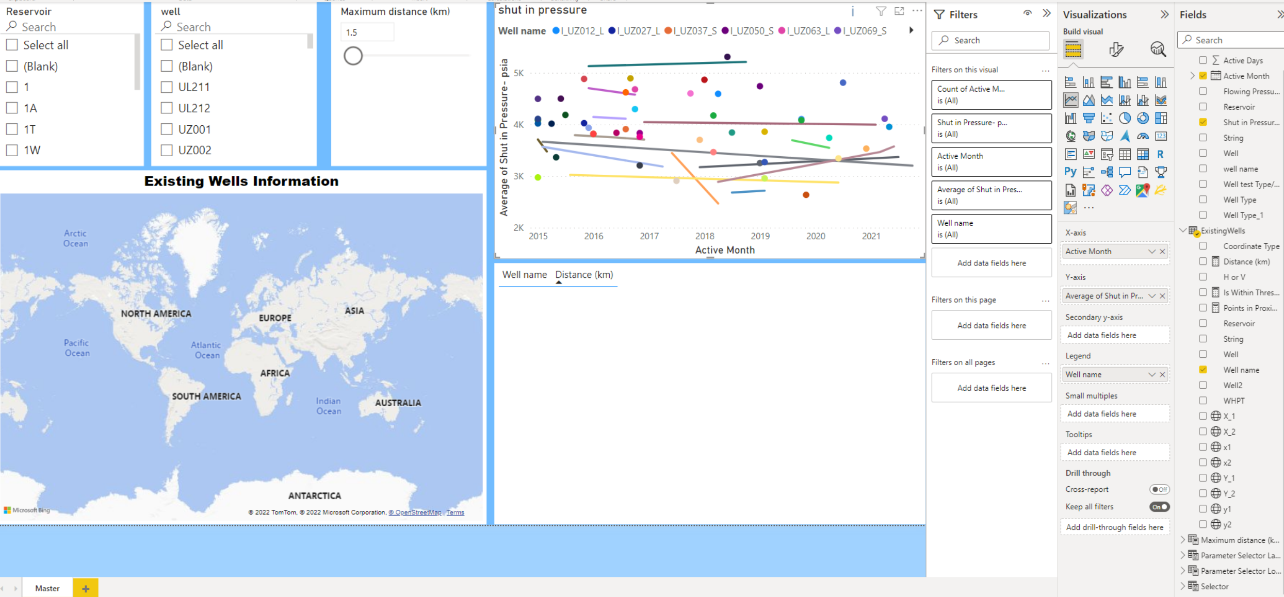
Task: Add a new report page
Action: (x=86, y=588)
